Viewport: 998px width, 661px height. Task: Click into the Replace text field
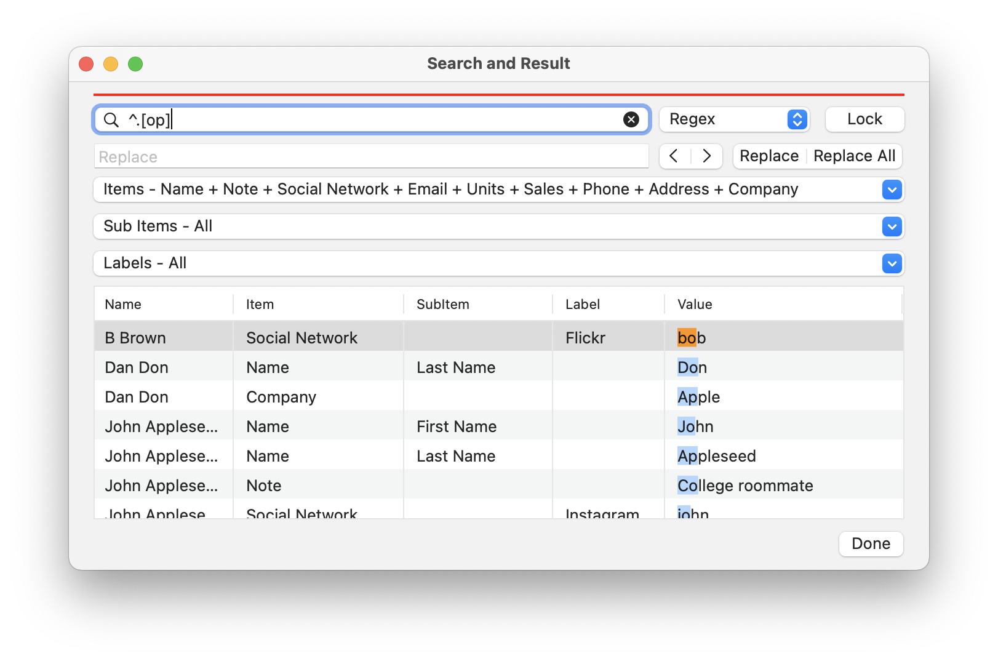click(371, 157)
